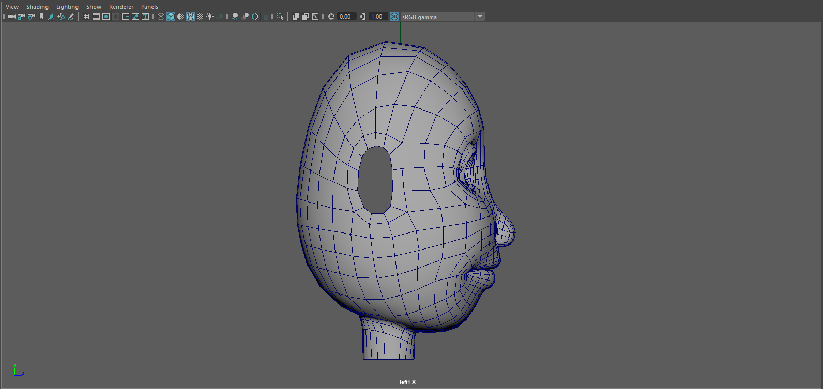Toggle Wireframe on Shaded icon
Viewport: 823px width, 389px height.
190,17
